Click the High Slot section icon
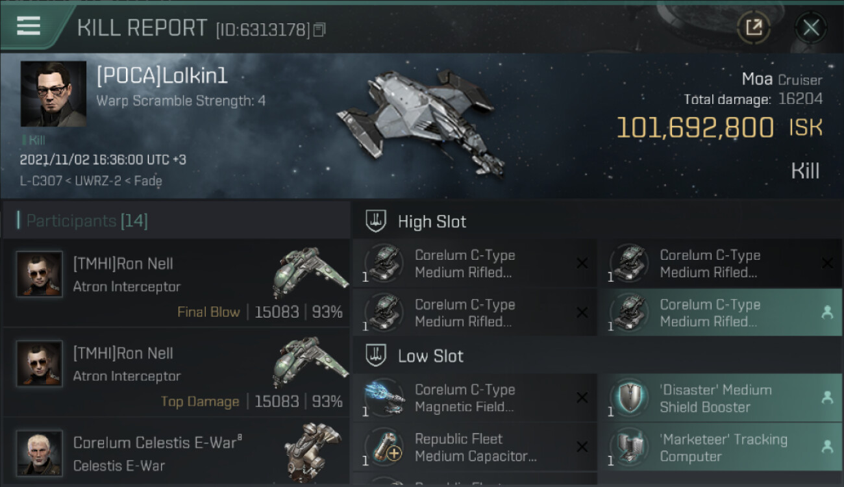The image size is (844, 487). coord(376,221)
